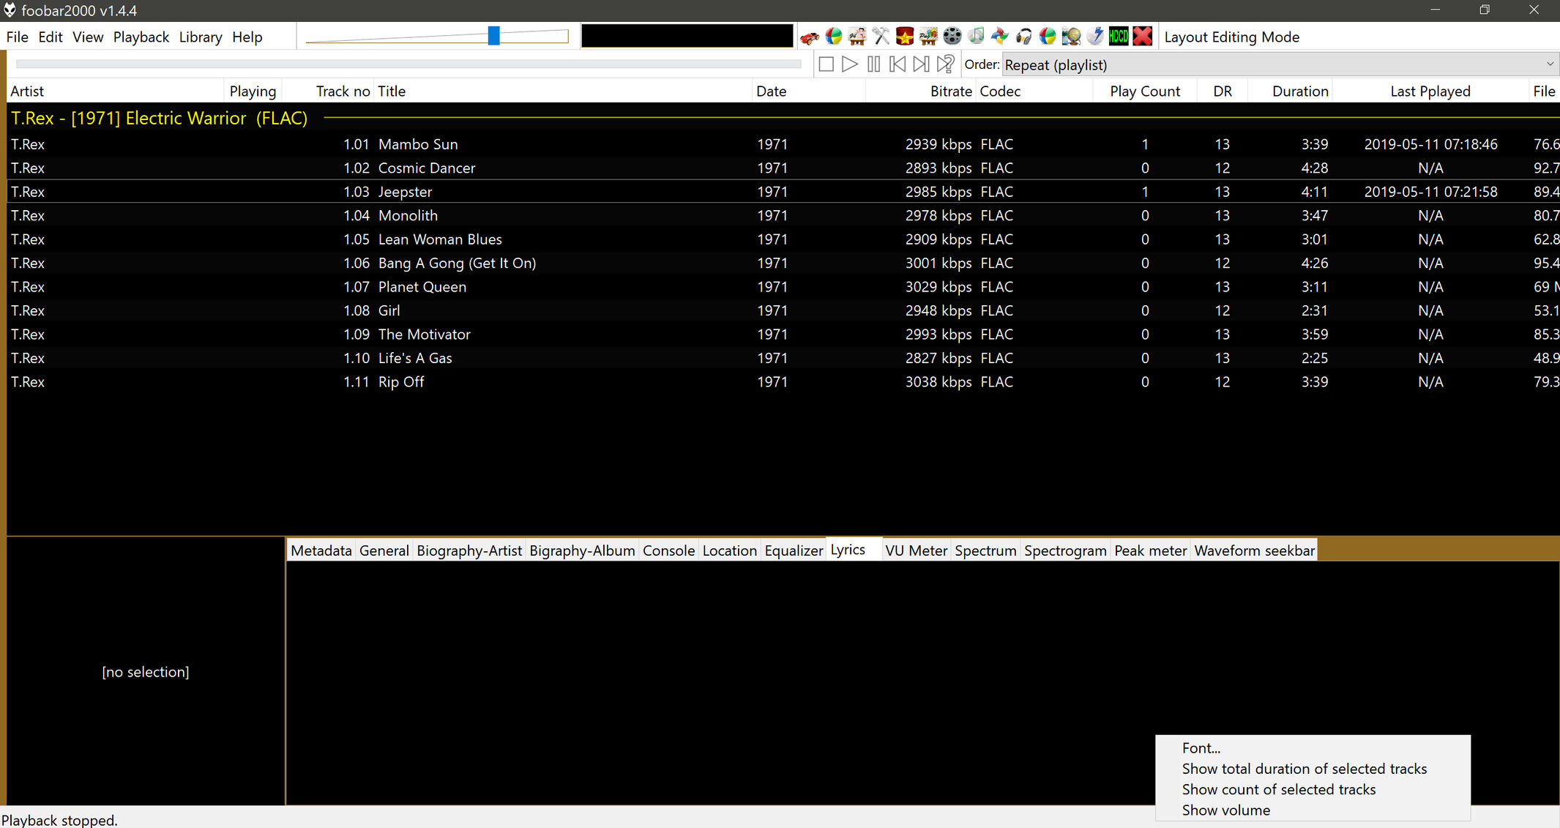Go to the previous track
The width and height of the screenshot is (1560, 828).
tap(897, 64)
